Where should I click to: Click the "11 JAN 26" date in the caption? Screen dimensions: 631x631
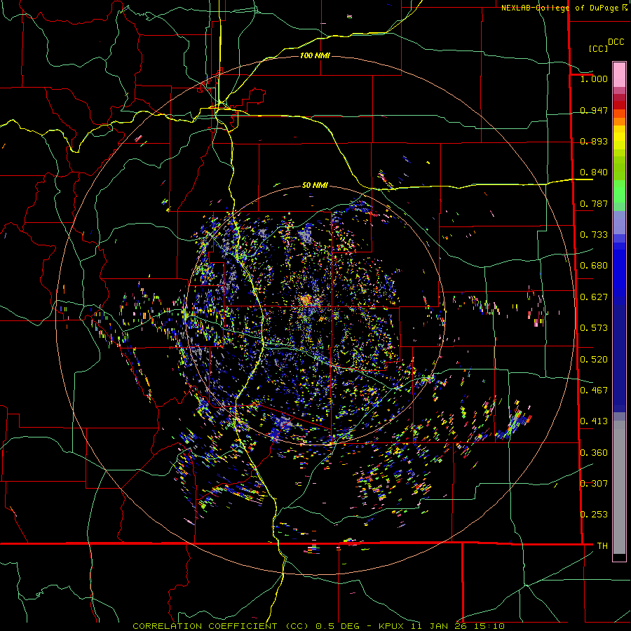point(437,626)
